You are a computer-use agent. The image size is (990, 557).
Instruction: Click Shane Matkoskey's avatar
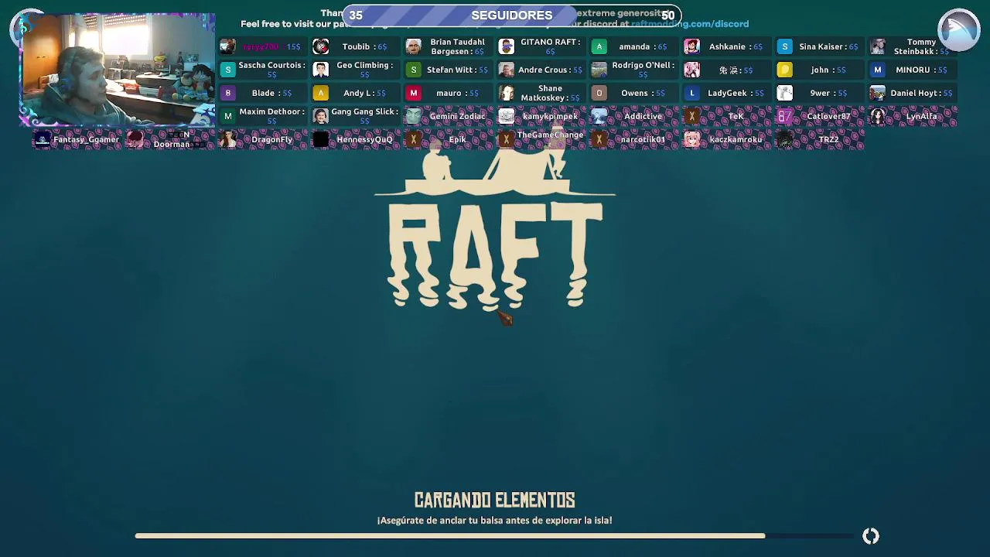tap(507, 93)
